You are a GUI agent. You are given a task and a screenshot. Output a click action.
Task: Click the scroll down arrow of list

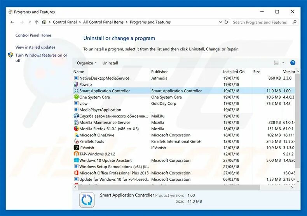coord(298,181)
